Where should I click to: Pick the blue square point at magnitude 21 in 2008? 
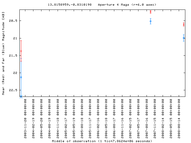[x=184, y=38]
